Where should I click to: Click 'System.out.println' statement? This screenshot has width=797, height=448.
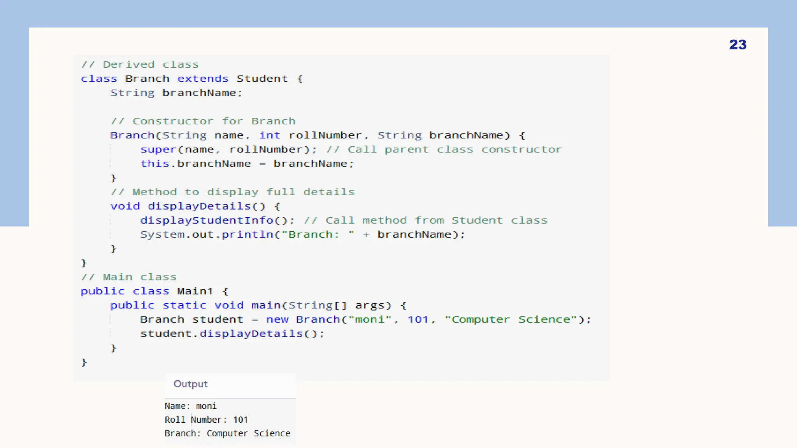pyautogui.click(x=302, y=234)
